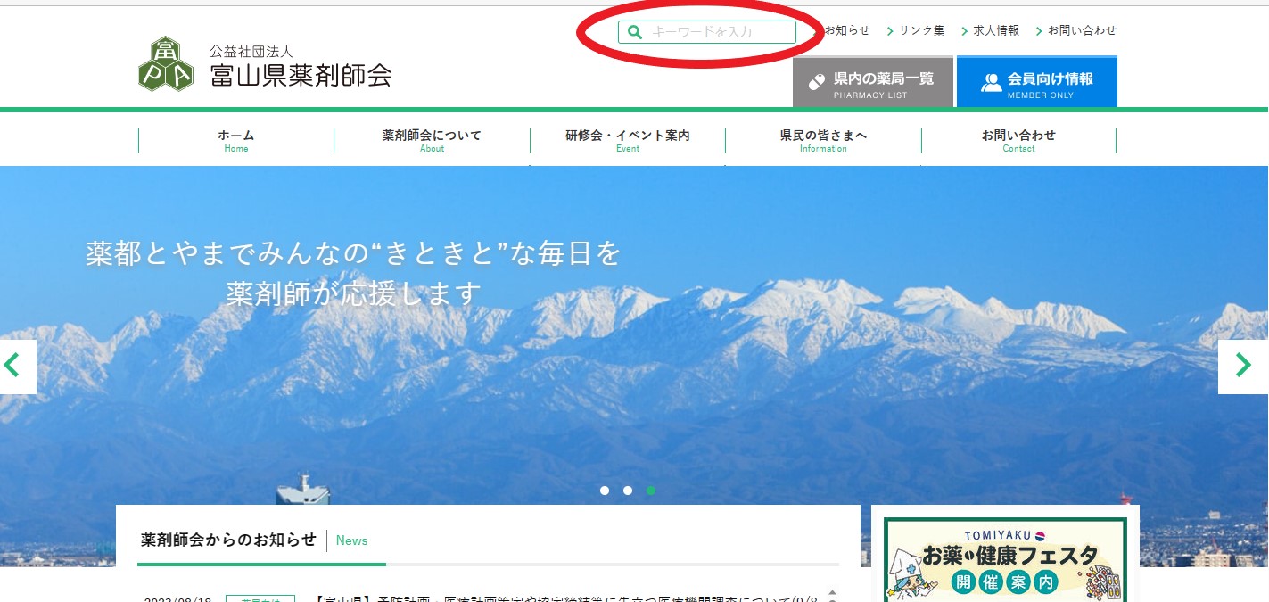
Task: Open the お問い合わせ Contact main menu item
Action: coord(1018,141)
